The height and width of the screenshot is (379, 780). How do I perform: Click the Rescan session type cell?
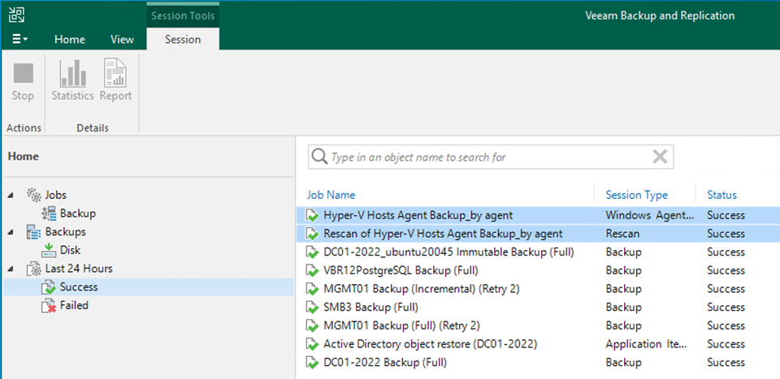pyautogui.click(x=622, y=234)
